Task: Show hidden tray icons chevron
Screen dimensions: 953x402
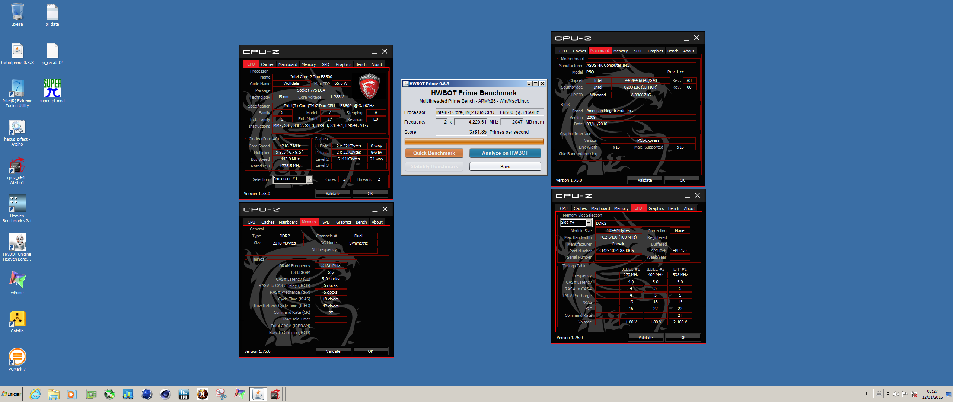Action: coord(888,394)
